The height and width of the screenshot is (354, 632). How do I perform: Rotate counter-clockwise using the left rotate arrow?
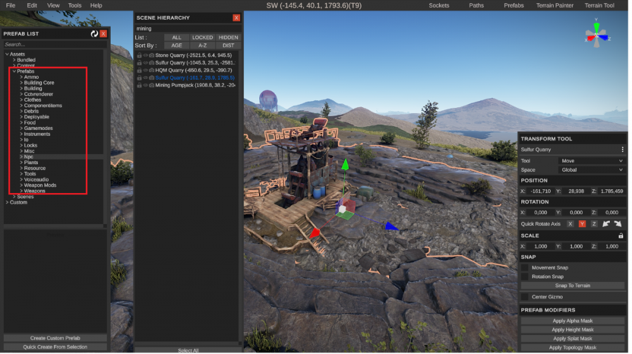click(606, 224)
